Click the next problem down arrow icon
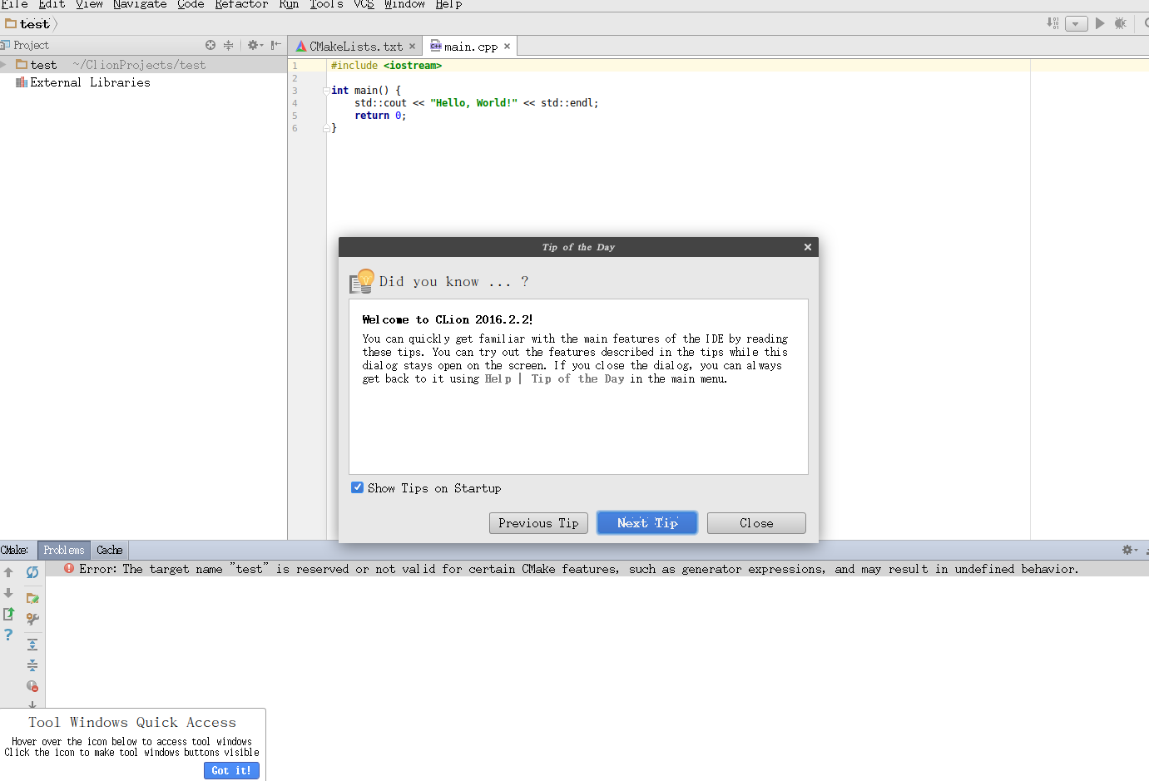This screenshot has height=781, width=1149. (8, 593)
